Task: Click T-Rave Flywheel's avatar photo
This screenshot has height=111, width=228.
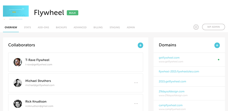Action: click(x=18, y=62)
